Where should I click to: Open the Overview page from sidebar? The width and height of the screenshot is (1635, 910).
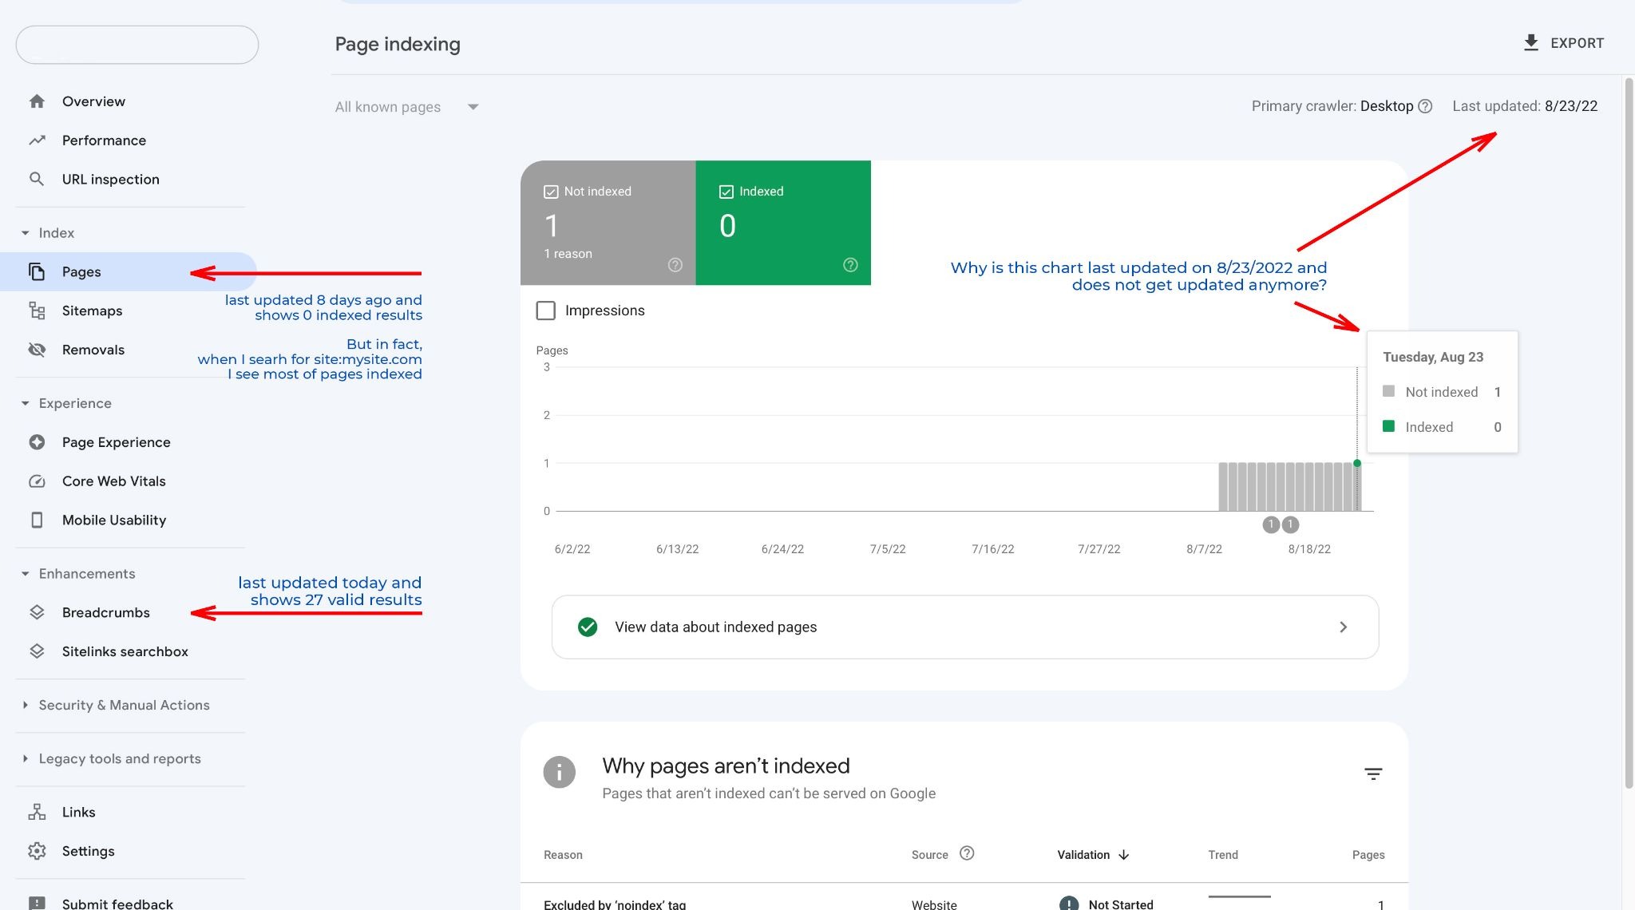coord(93,101)
